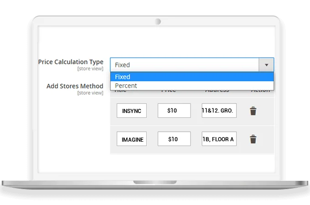The image size is (310, 205).
Task: Toggle the Price Calculation Type dropdown arrow
Action: point(266,65)
